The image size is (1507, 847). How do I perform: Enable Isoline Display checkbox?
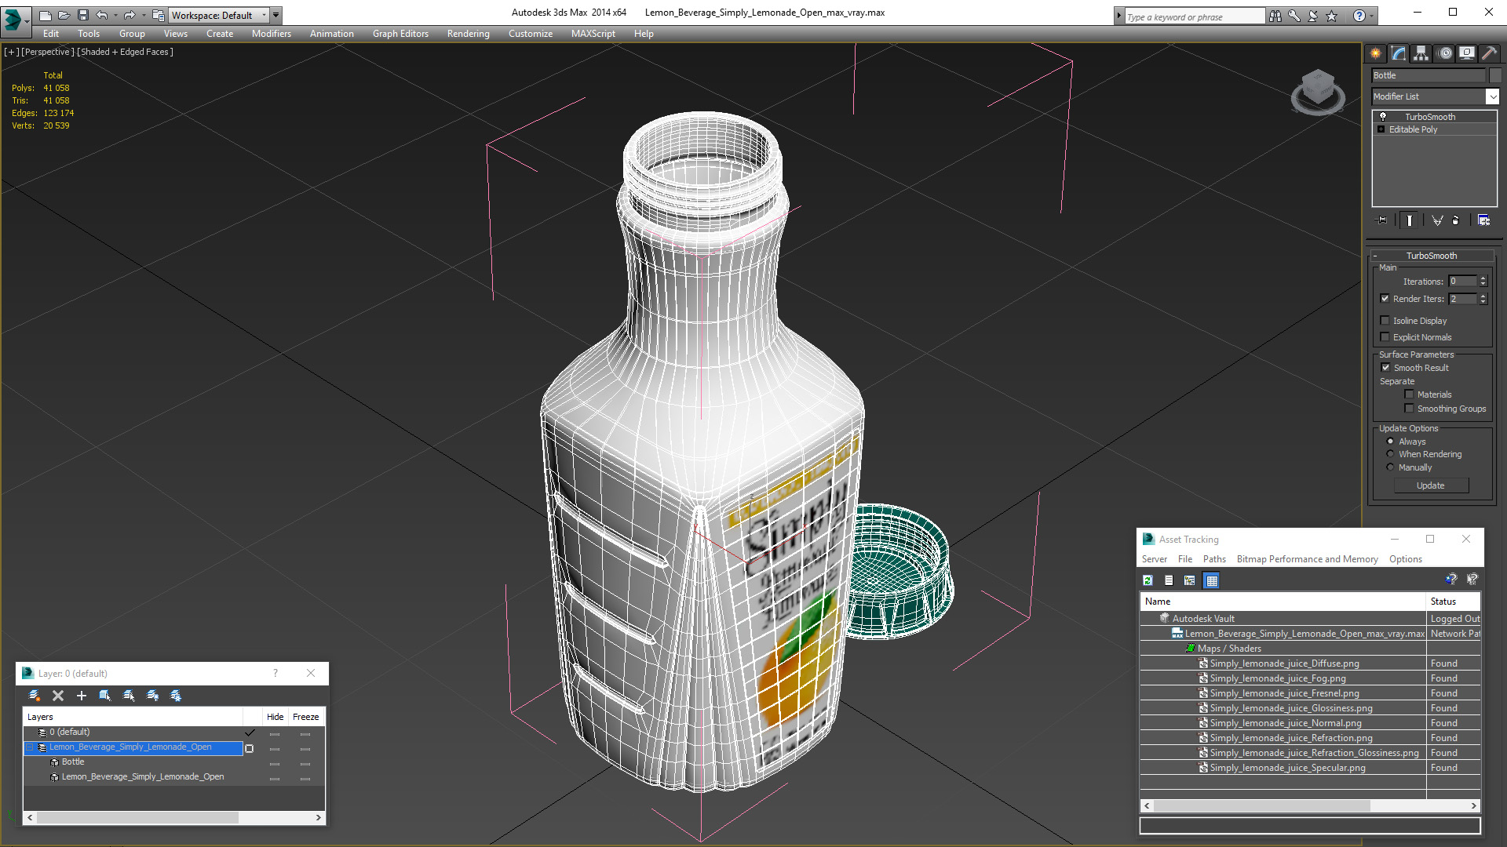pyautogui.click(x=1385, y=320)
